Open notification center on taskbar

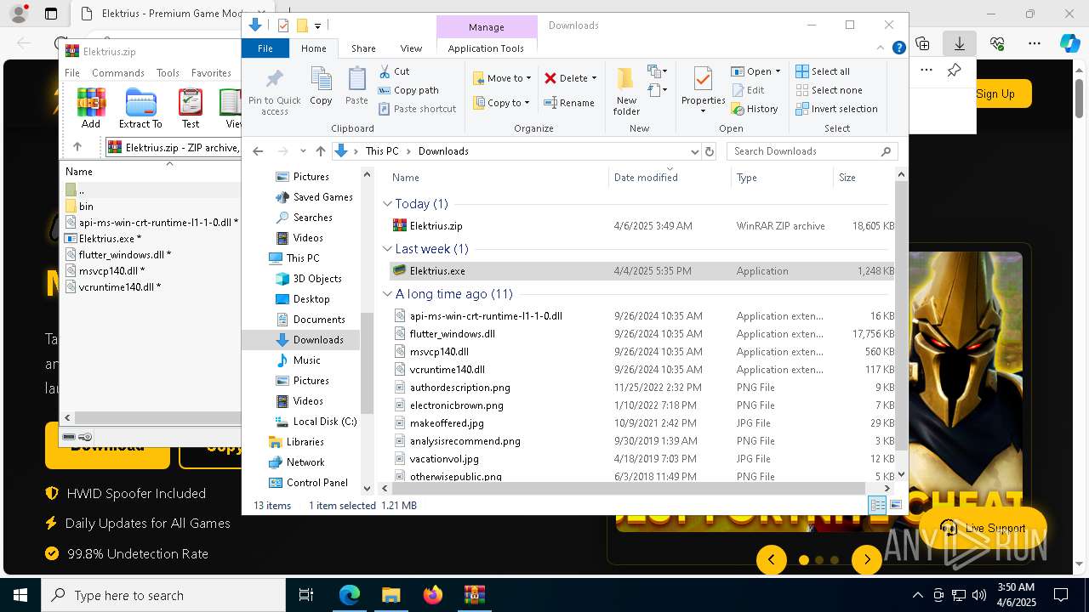coord(1061,595)
